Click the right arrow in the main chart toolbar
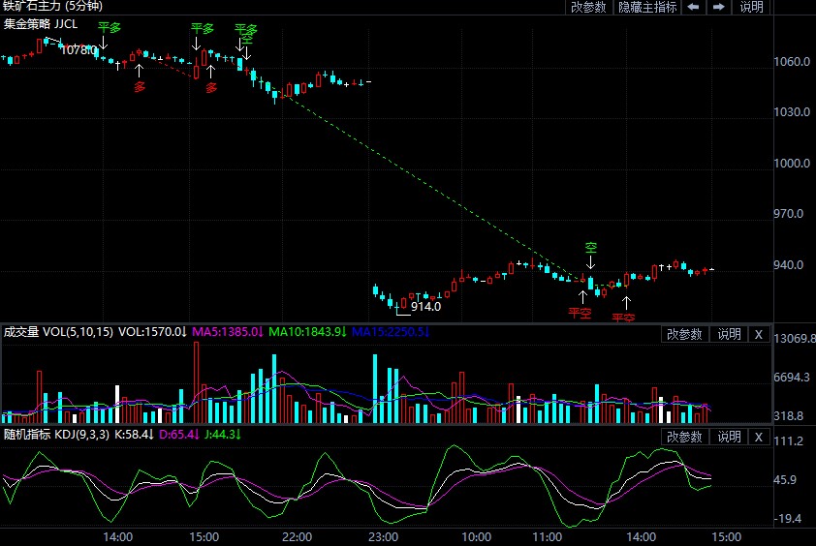 tap(719, 7)
